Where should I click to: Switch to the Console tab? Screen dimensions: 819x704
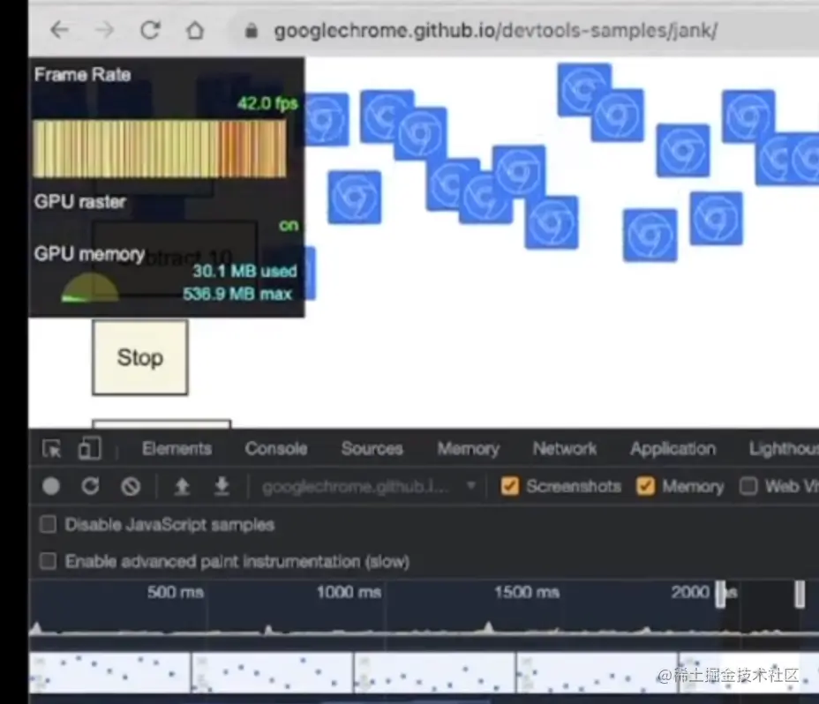tap(275, 449)
